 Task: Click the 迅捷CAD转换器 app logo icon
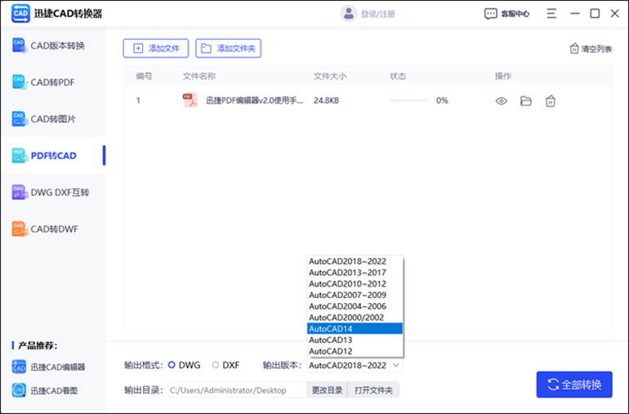point(20,14)
